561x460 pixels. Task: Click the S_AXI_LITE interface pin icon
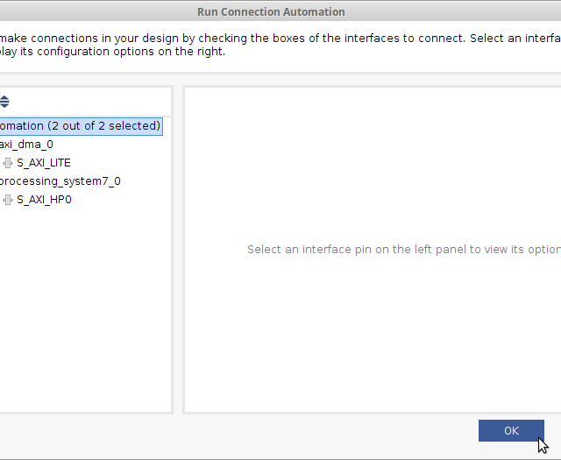tap(8, 163)
